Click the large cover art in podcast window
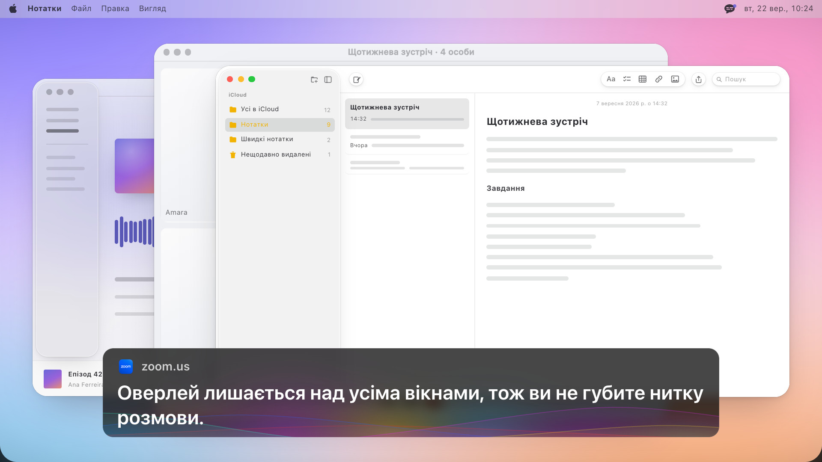The width and height of the screenshot is (822, 462). [134, 166]
